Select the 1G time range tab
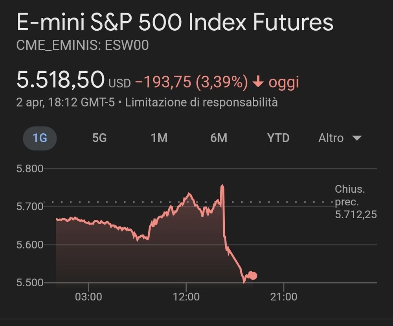The image size is (393, 326). pyautogui.click(x=40, y=138)
